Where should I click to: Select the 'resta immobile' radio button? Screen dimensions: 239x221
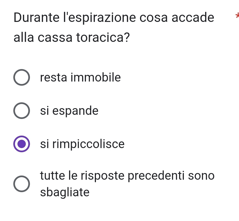(x=21, y=78)
